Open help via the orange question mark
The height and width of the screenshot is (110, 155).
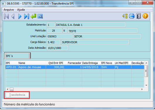coord(145,16)
